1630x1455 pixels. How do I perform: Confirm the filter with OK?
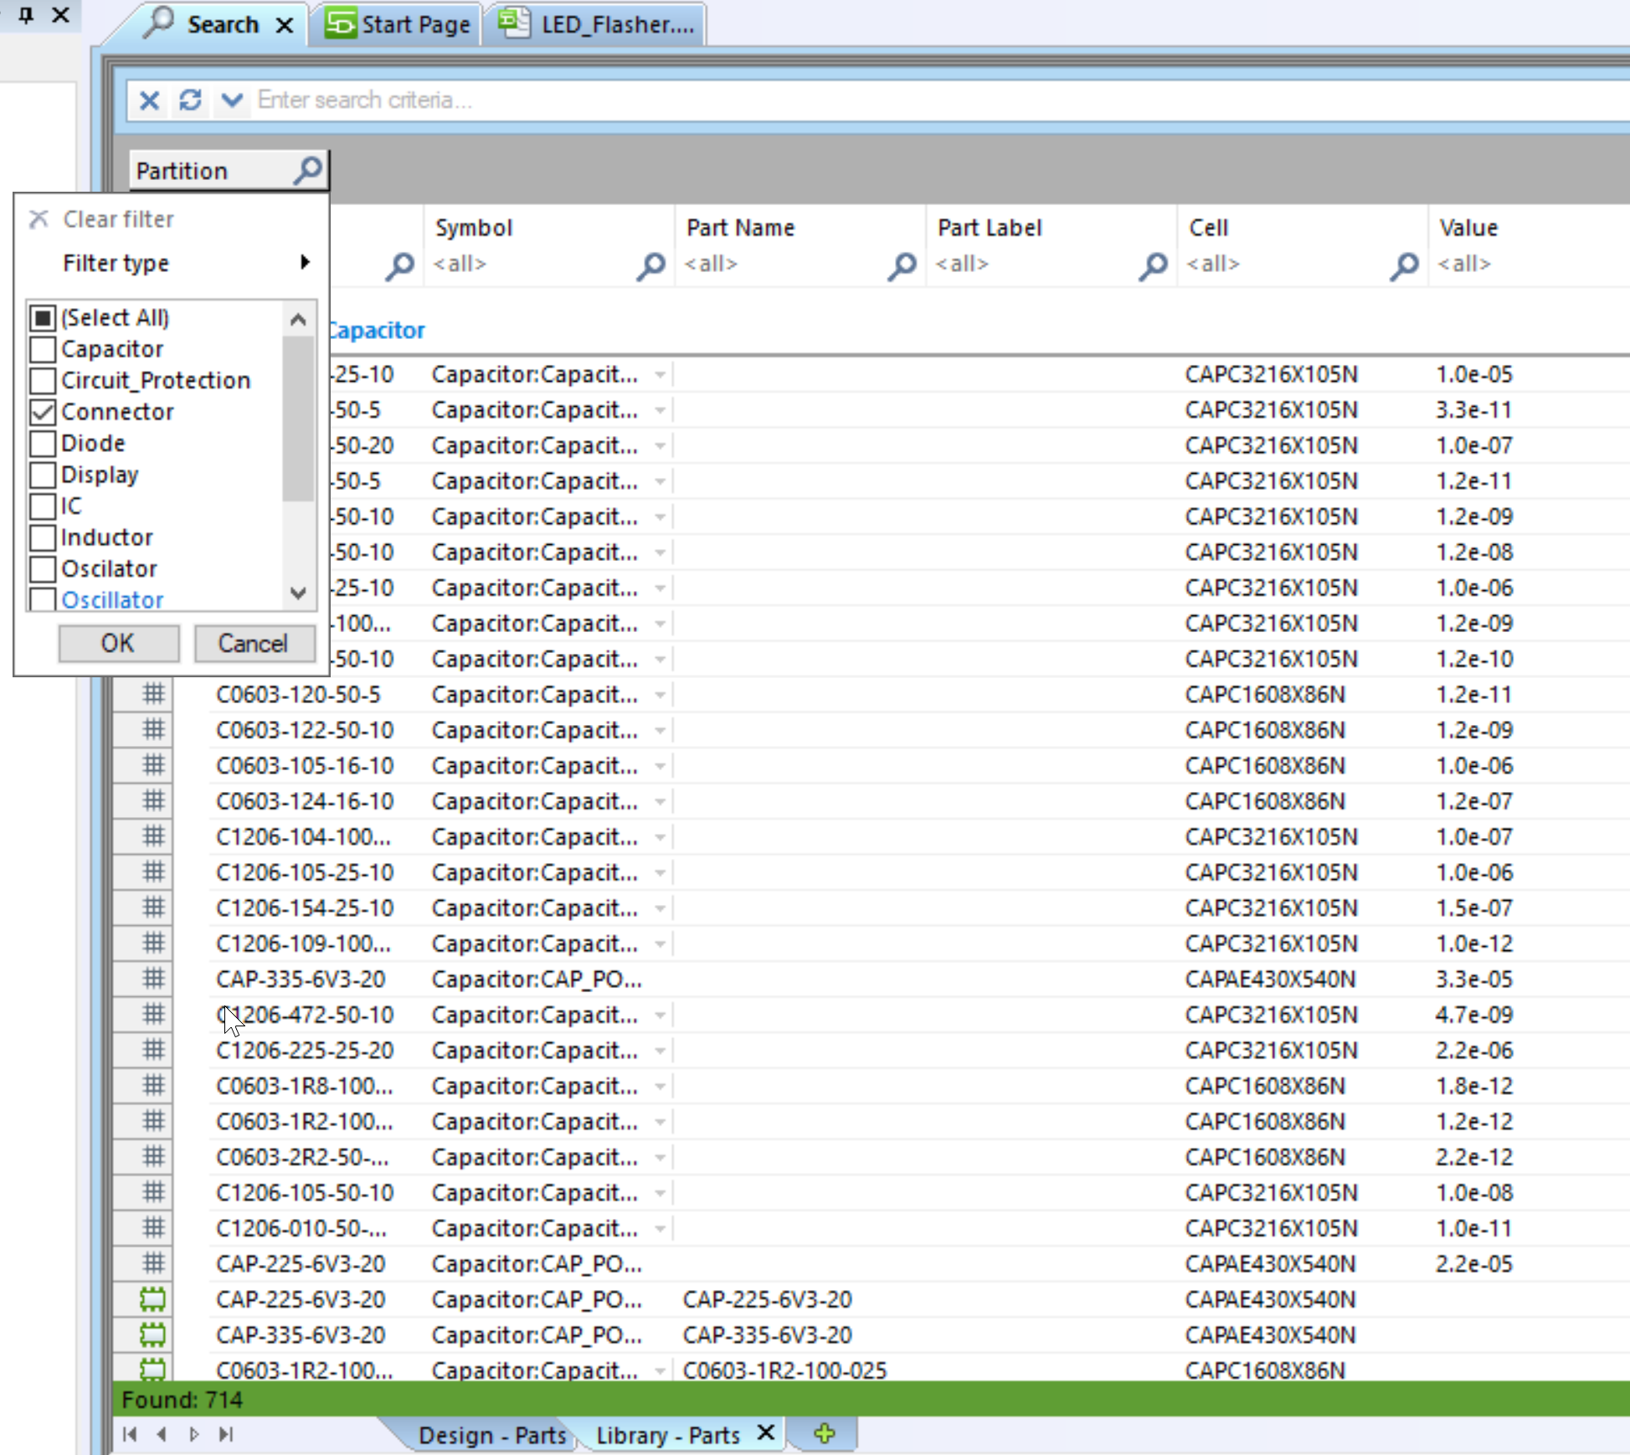[x=118, y=643]
